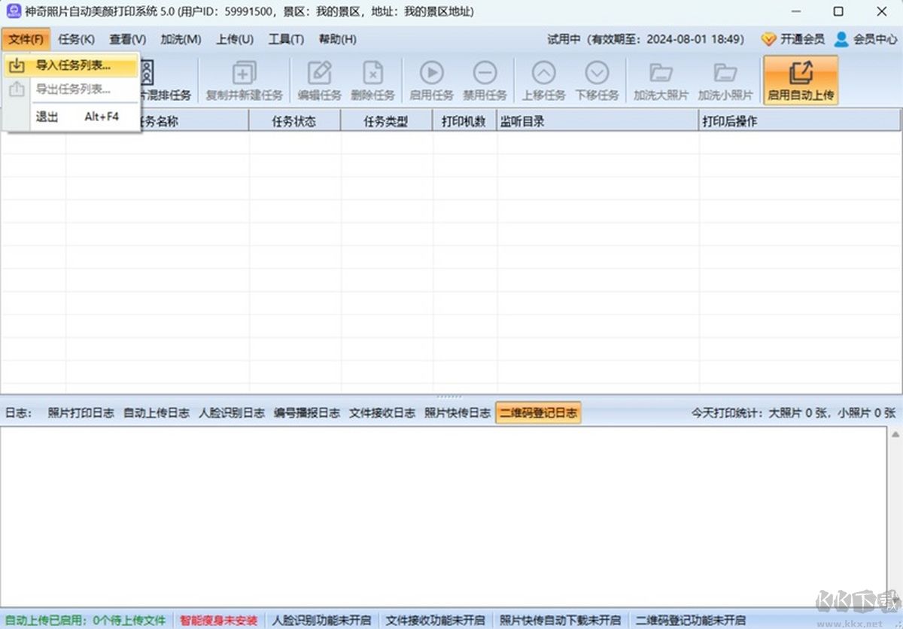Select 退出 to exit the application
Screen dimensions: 903x629
47,117
